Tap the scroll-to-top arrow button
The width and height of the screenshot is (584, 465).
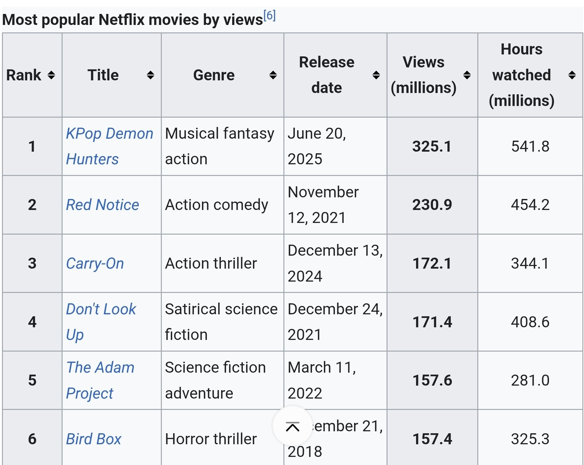tap(292, 427)
